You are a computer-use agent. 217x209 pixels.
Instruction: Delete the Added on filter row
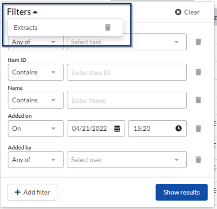pyautogui.click(x=198, y=128)
